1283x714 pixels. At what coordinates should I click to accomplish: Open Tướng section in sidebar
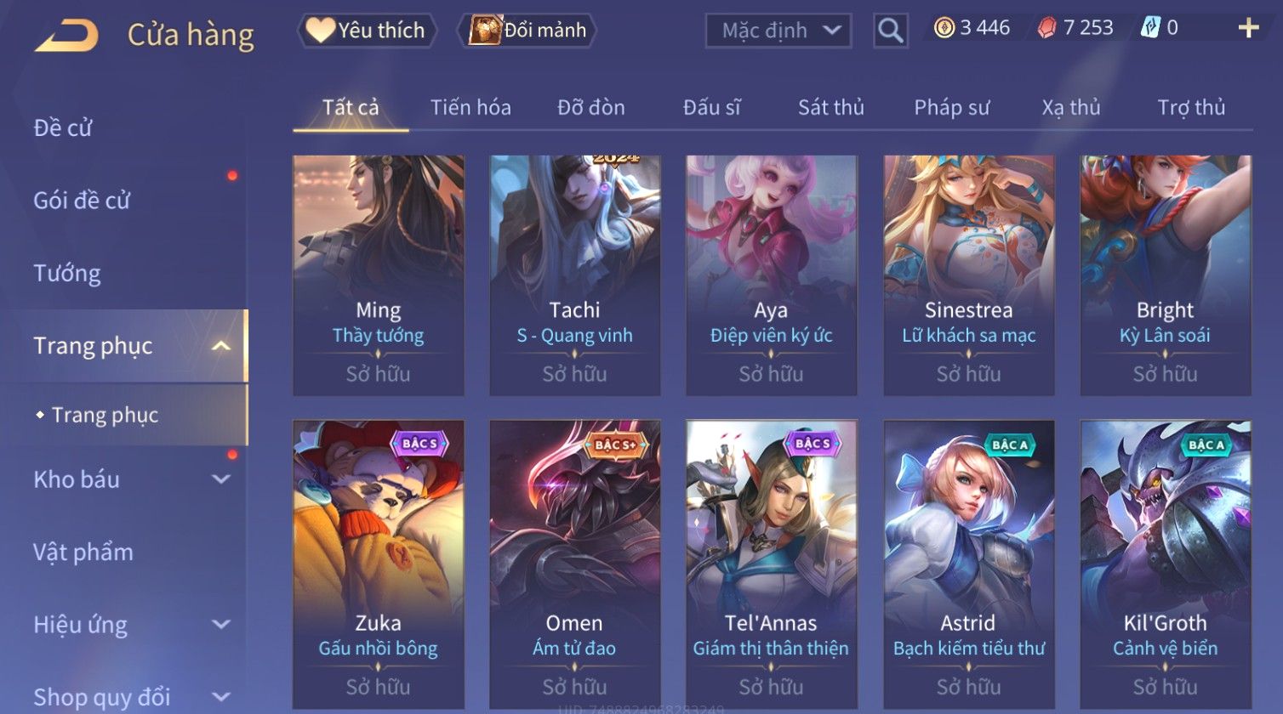pos(67,273)
